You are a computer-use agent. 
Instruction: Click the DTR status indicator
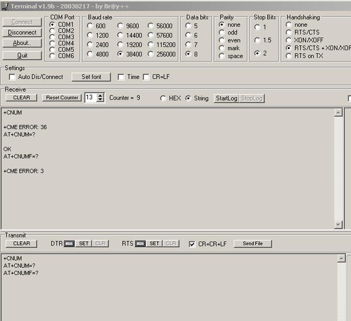click(x=69, y=243)
